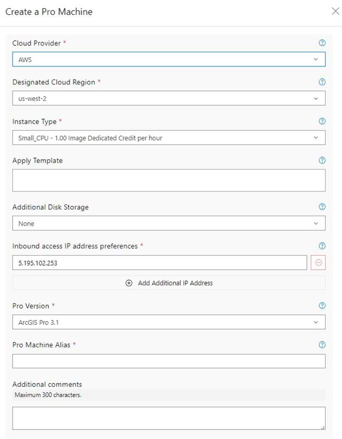Screen dimensions: 342x439
Task: Click the Additional comments text area
Action: 169,418
